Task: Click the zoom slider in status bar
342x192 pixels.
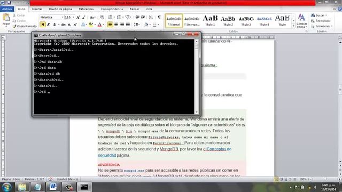Action: pyautogui.click(x=325, y=179)
